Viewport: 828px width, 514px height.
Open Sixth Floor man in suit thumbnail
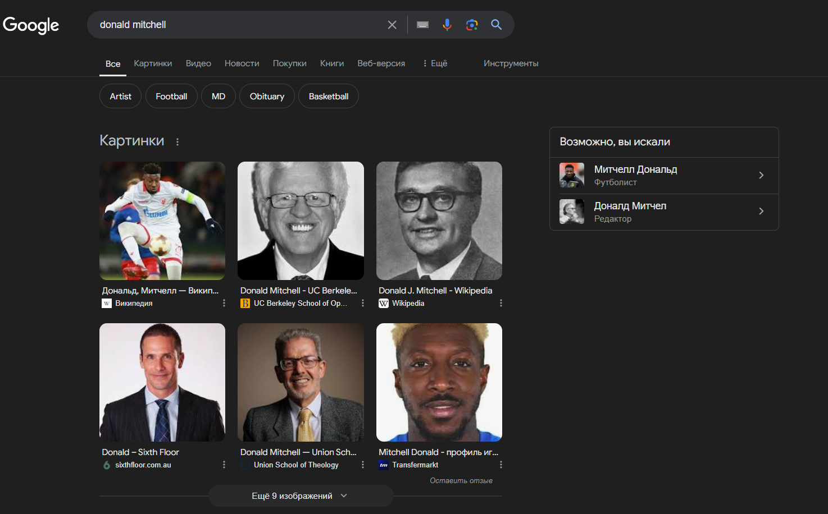tap(162, 382)
